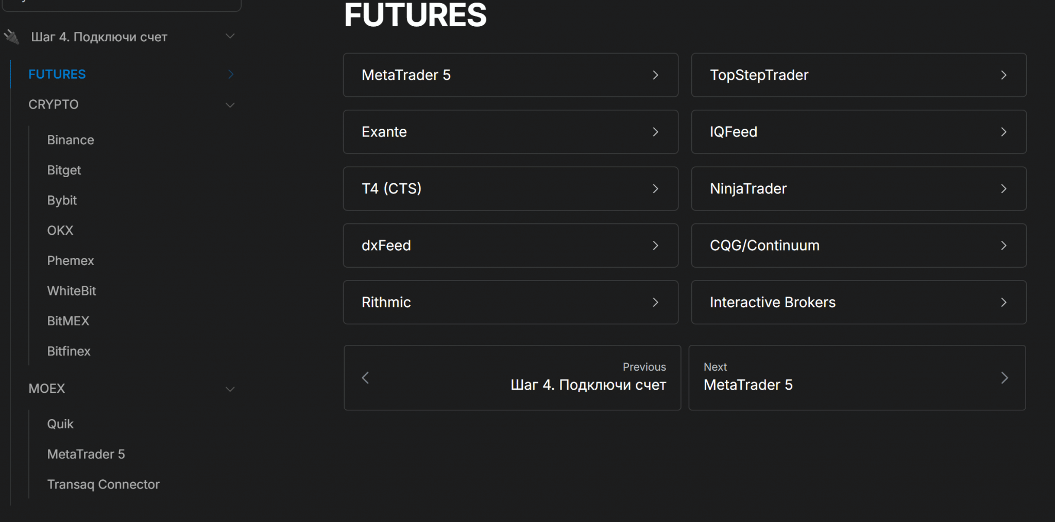Open the MetaTrader 5 card
Image resolution: width=1055 pixels, height=522 pixels.
click(510, 75)
